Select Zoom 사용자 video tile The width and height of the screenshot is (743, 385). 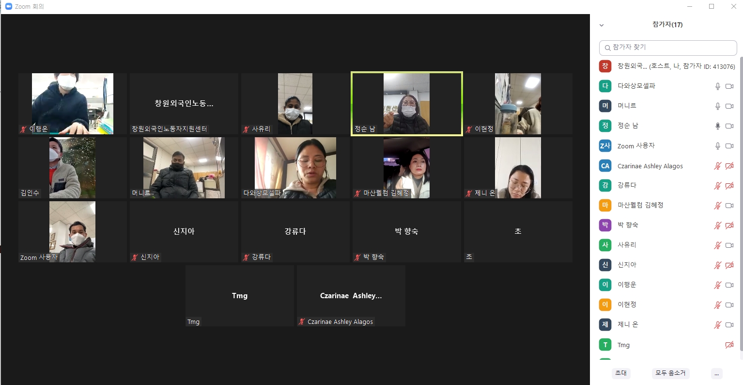(73, 232)
